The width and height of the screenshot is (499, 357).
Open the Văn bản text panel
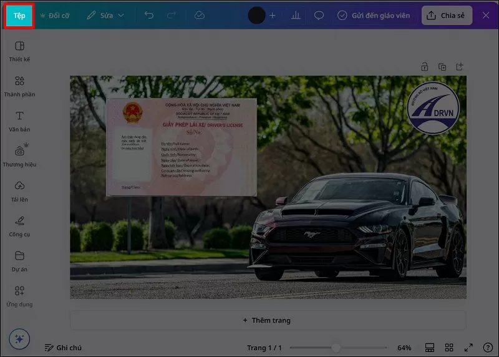[19, 121]
